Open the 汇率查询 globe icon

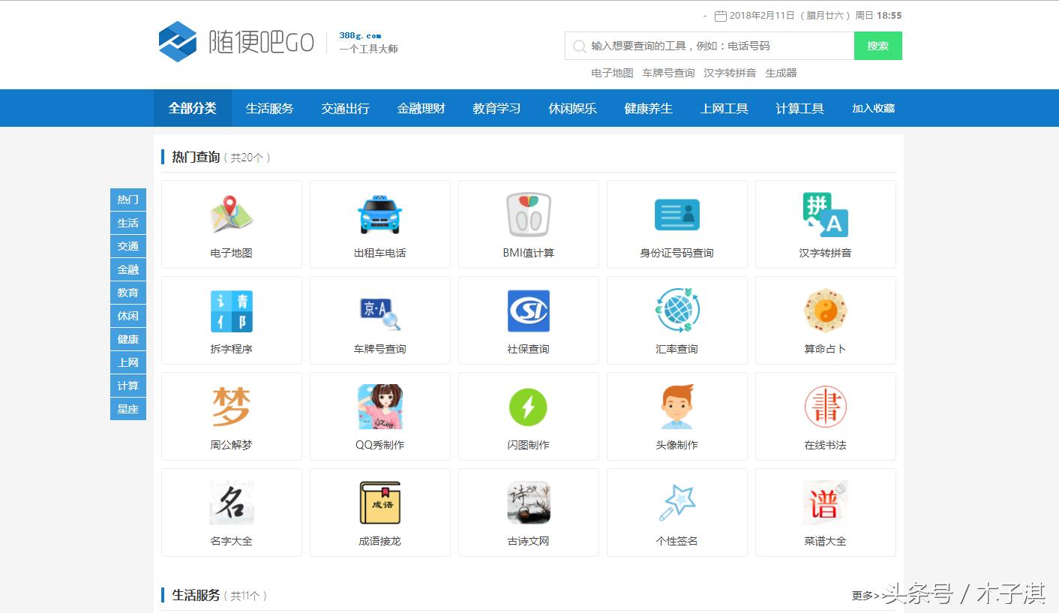point(676,311)
